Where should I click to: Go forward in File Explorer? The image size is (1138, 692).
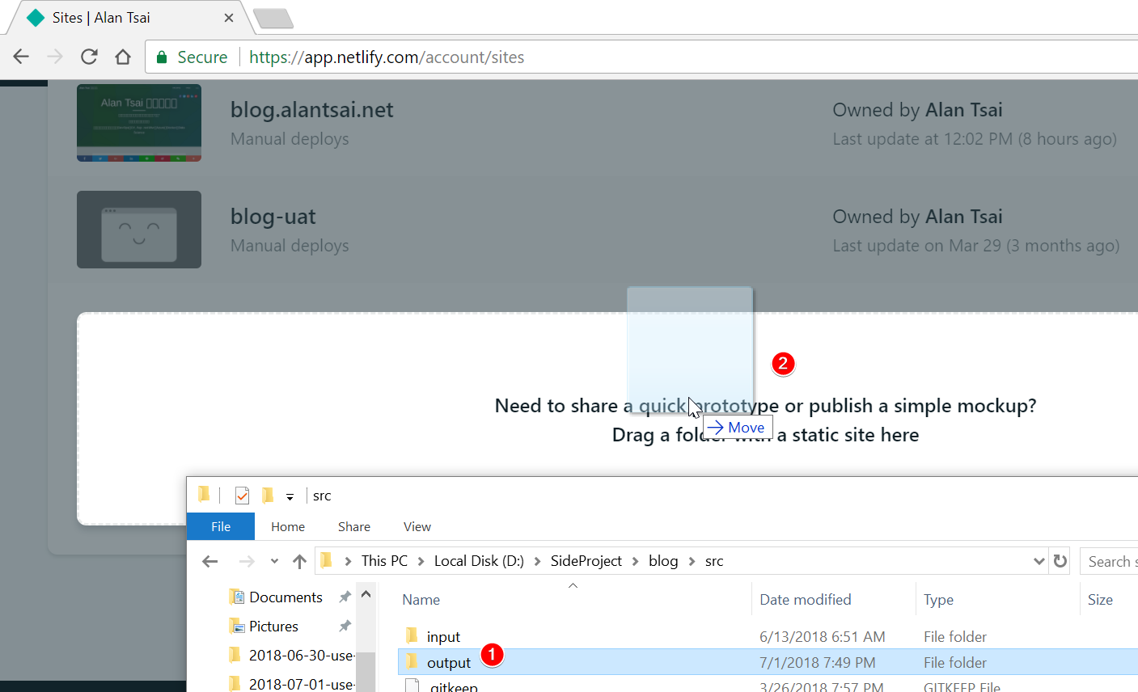[247, 561]
